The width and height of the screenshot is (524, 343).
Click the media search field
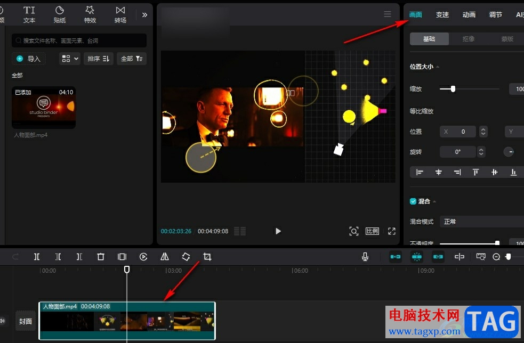(x=79, y=40)
